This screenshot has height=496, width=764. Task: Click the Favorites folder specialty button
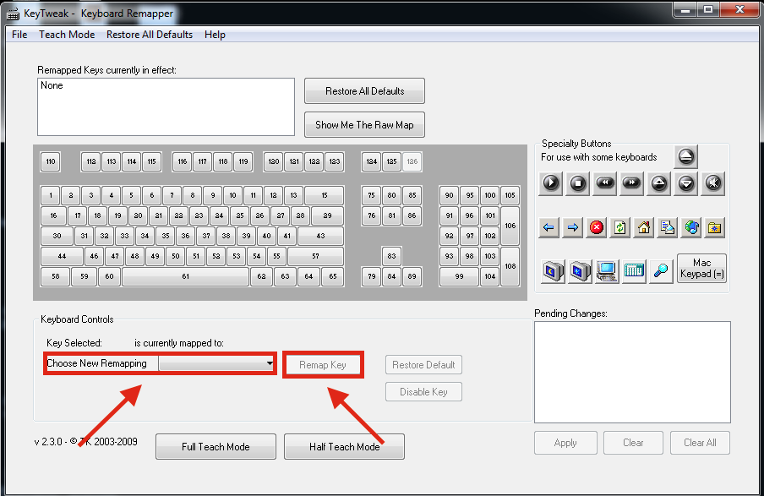715,227
